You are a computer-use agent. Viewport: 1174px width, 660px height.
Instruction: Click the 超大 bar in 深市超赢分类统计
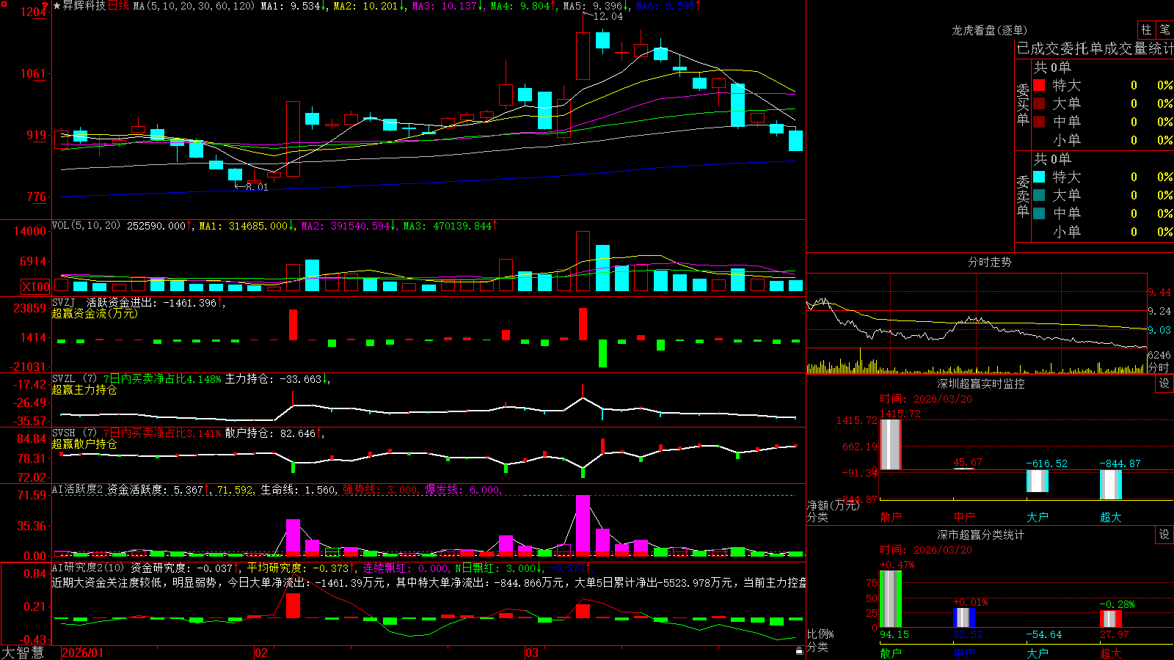[x=1111, y=619]
